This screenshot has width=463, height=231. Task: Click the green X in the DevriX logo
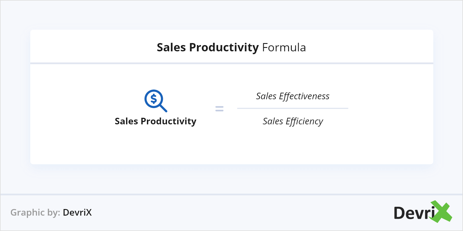[442, 212]
